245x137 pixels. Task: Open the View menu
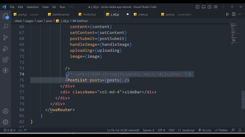45,7
